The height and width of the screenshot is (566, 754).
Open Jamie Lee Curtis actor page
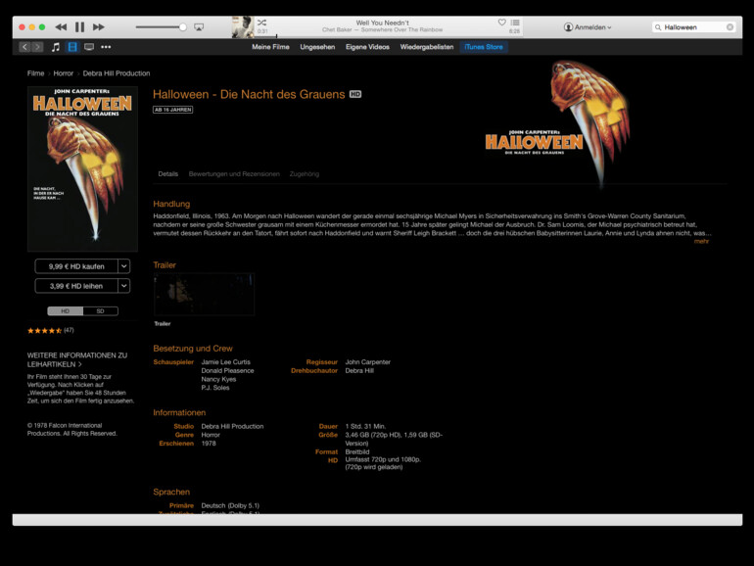click(226, 361)
